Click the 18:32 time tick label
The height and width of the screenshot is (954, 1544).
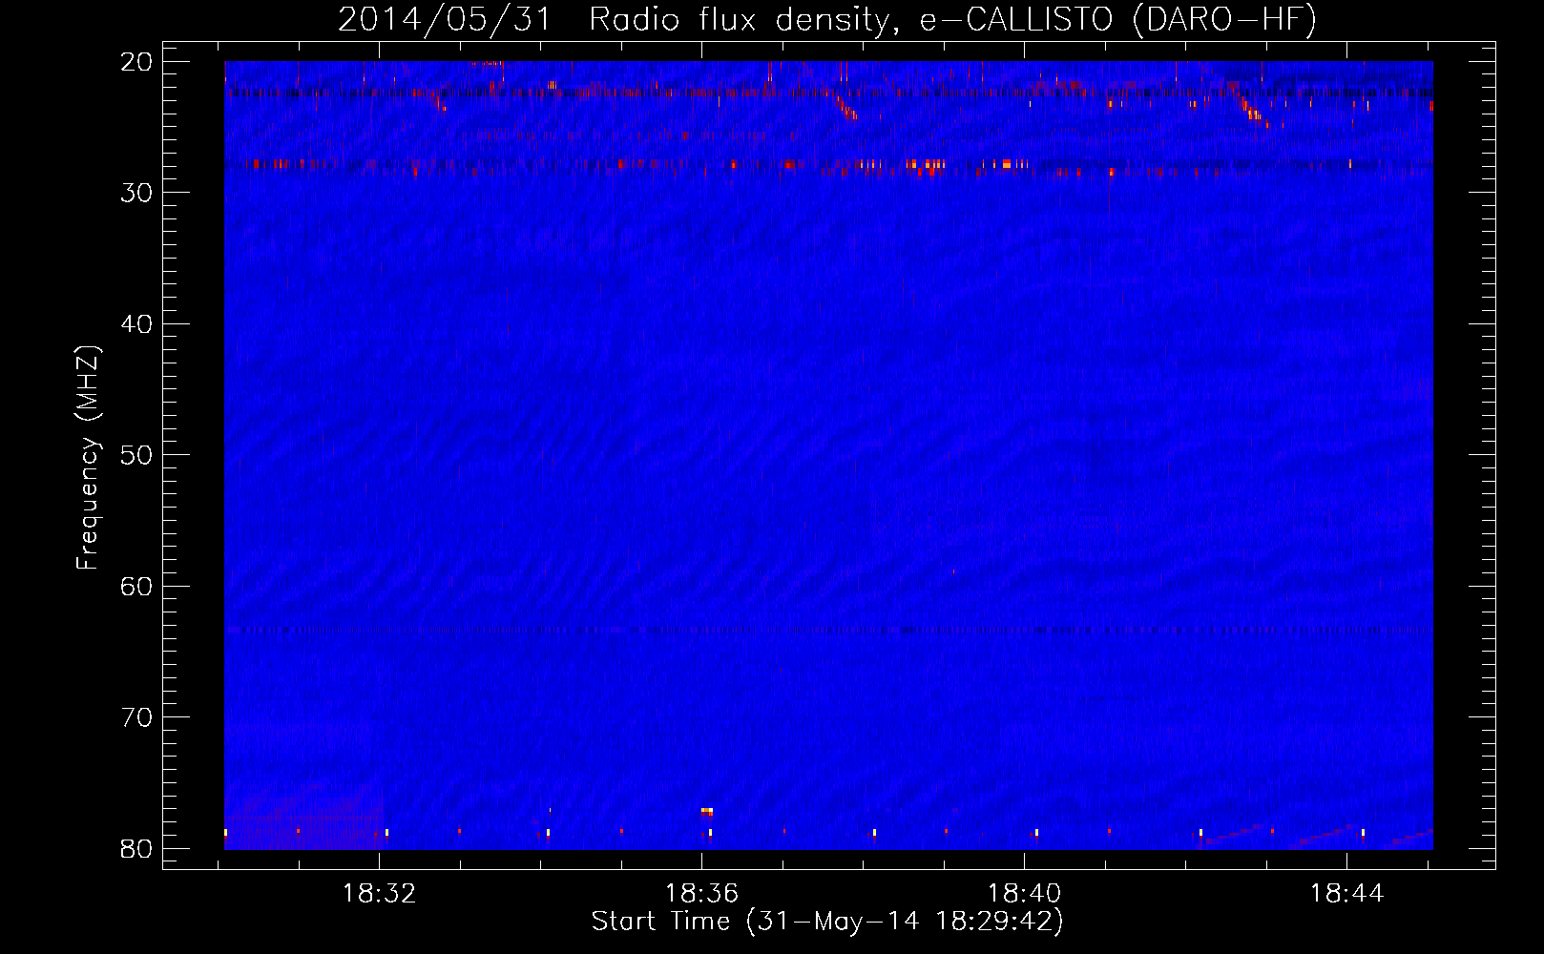(380, 894)
